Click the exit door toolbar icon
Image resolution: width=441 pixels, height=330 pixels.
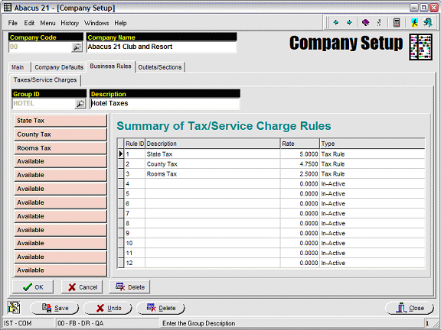click(427, 22)
